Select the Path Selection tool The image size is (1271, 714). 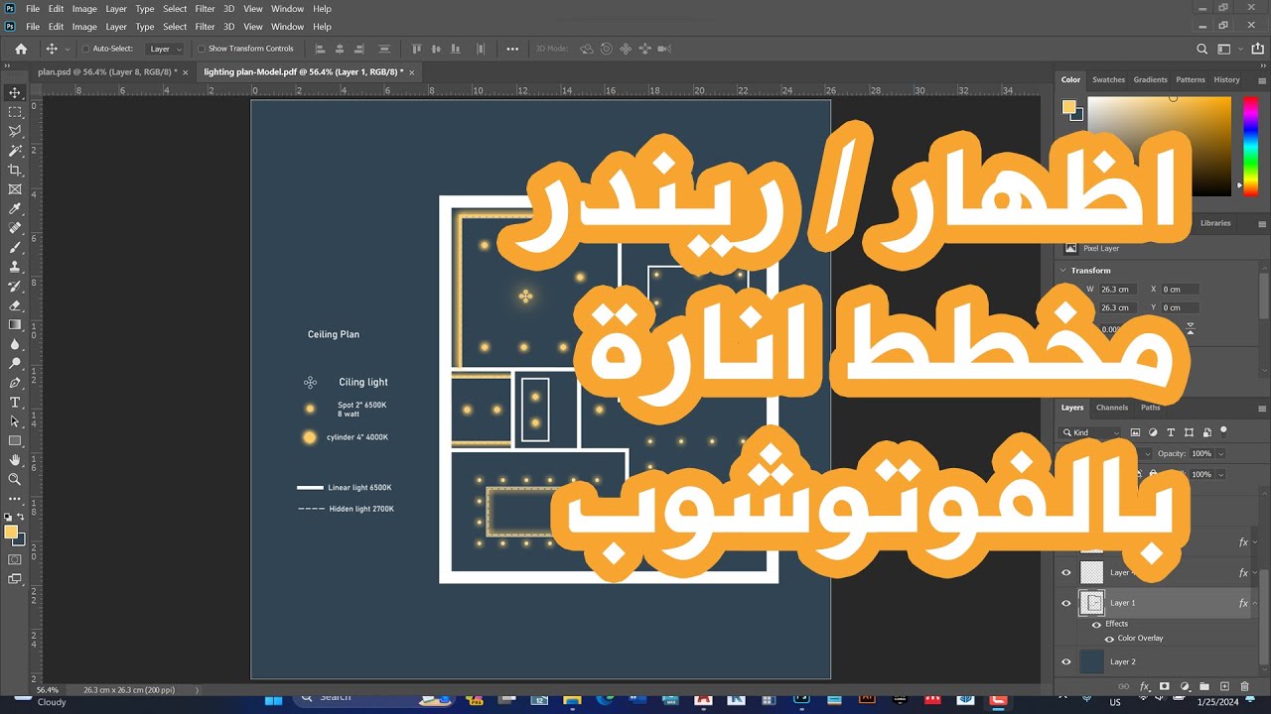click(x=15, y=421)
